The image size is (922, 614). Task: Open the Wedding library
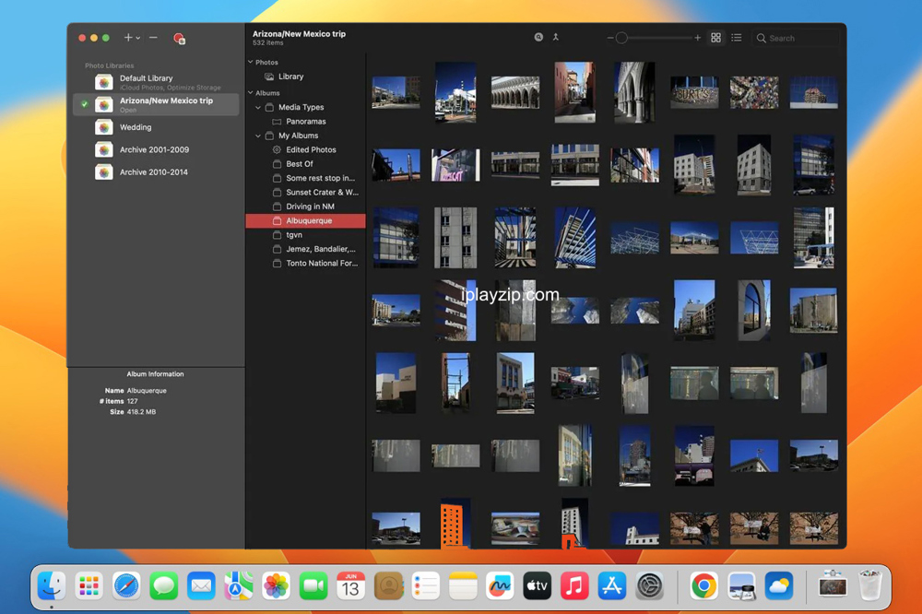(x=136, y=127)
